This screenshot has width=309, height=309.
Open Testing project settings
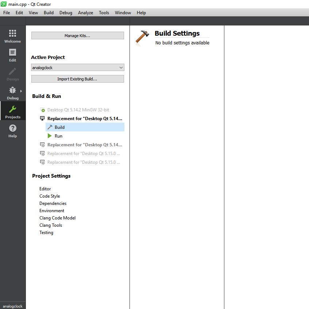[x=46, y=233]
